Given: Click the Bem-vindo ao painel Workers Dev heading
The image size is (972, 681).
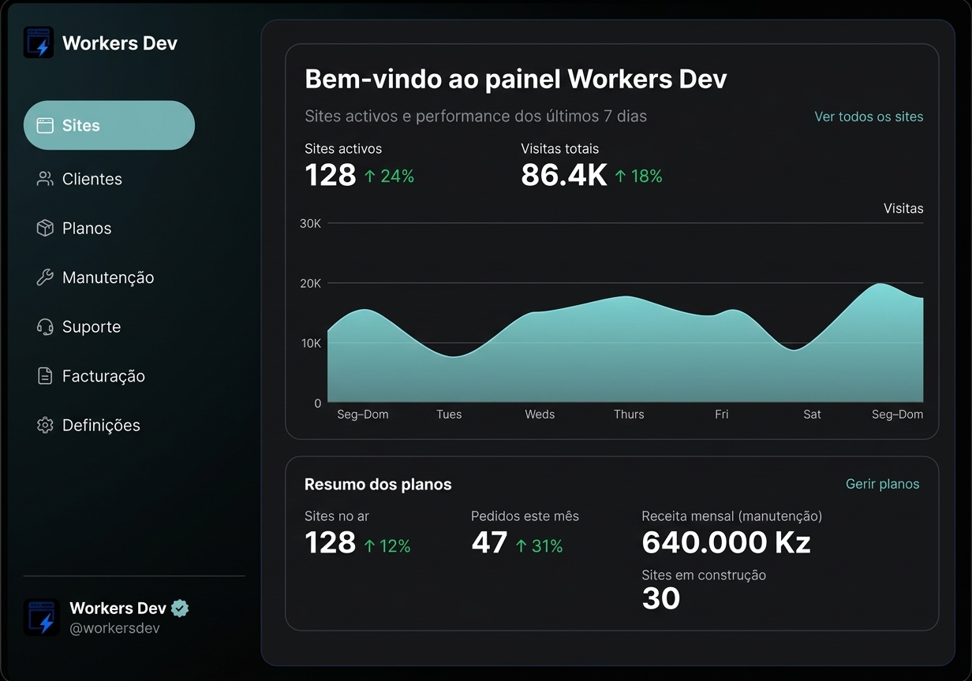Looking at the screenshot, I should pyautogui.click(x=516, y=79).
